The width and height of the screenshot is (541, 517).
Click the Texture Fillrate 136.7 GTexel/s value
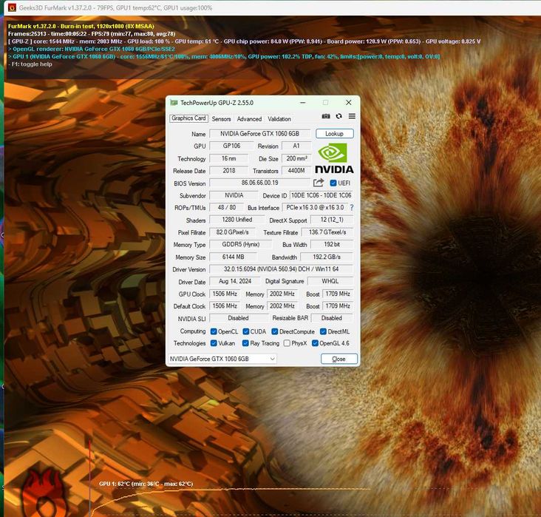327,232
